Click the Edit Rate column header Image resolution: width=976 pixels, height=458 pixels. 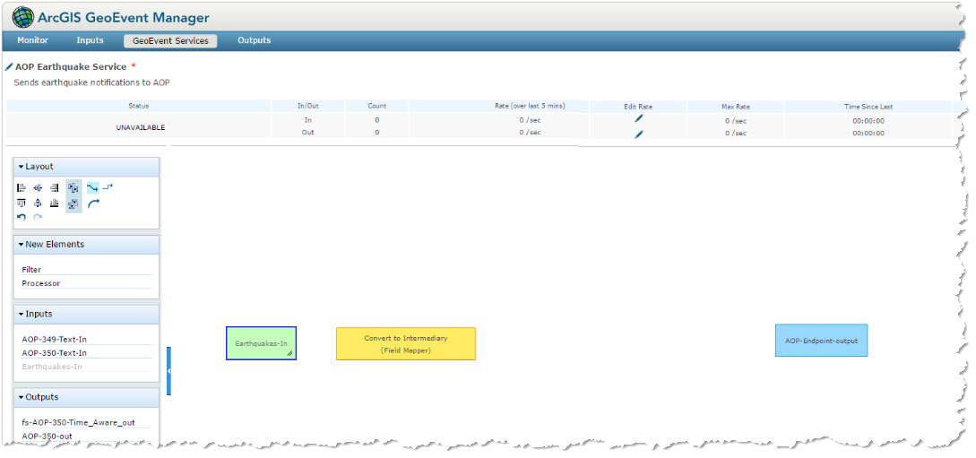(x=638, y=107)
